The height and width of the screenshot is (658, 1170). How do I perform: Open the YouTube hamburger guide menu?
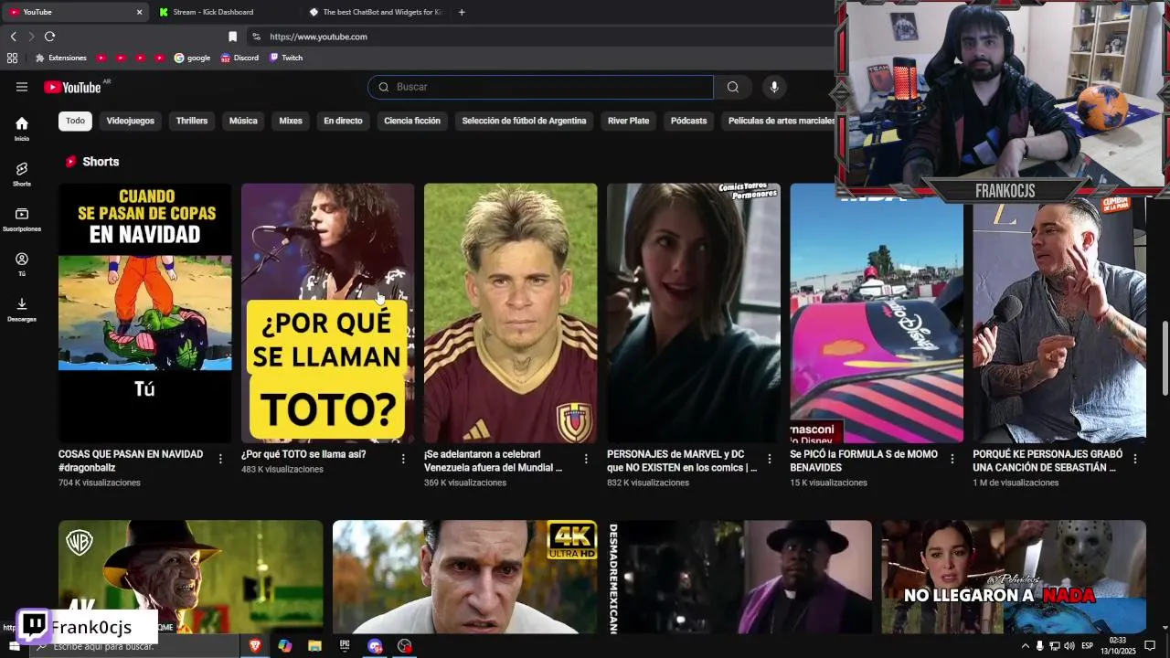click(22, 87)
